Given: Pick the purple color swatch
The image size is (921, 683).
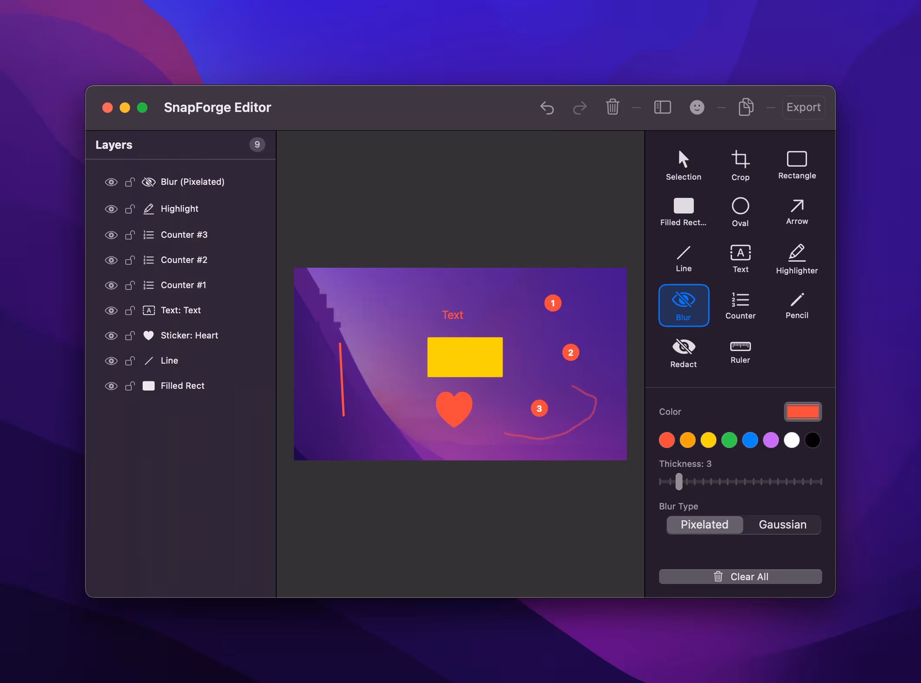Looking at the screenshot, I should coord(771,440).
